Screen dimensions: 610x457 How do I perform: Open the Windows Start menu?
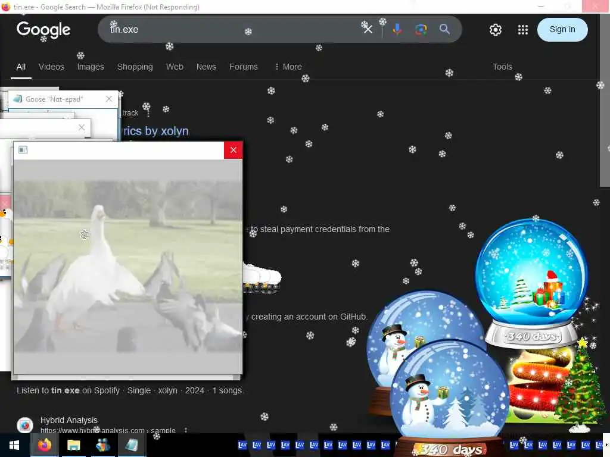[x=14, y=445]
